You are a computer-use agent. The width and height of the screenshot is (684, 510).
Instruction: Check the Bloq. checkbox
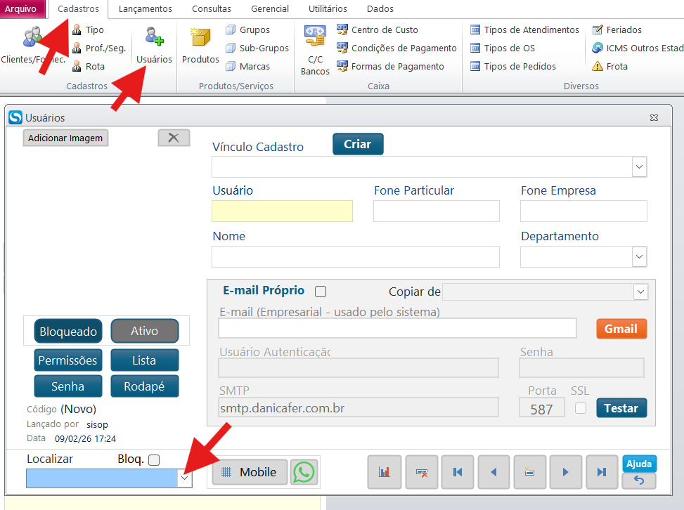pyautogui.click(x=154, y=460)
